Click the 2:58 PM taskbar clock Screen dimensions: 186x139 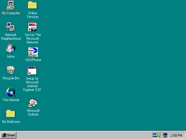176,135
